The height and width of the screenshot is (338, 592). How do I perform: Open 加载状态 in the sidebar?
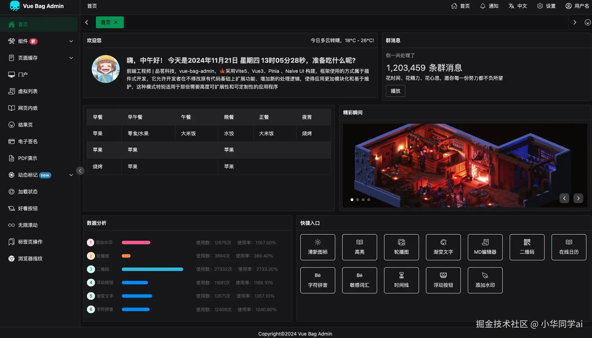click(x=39, y=192)
